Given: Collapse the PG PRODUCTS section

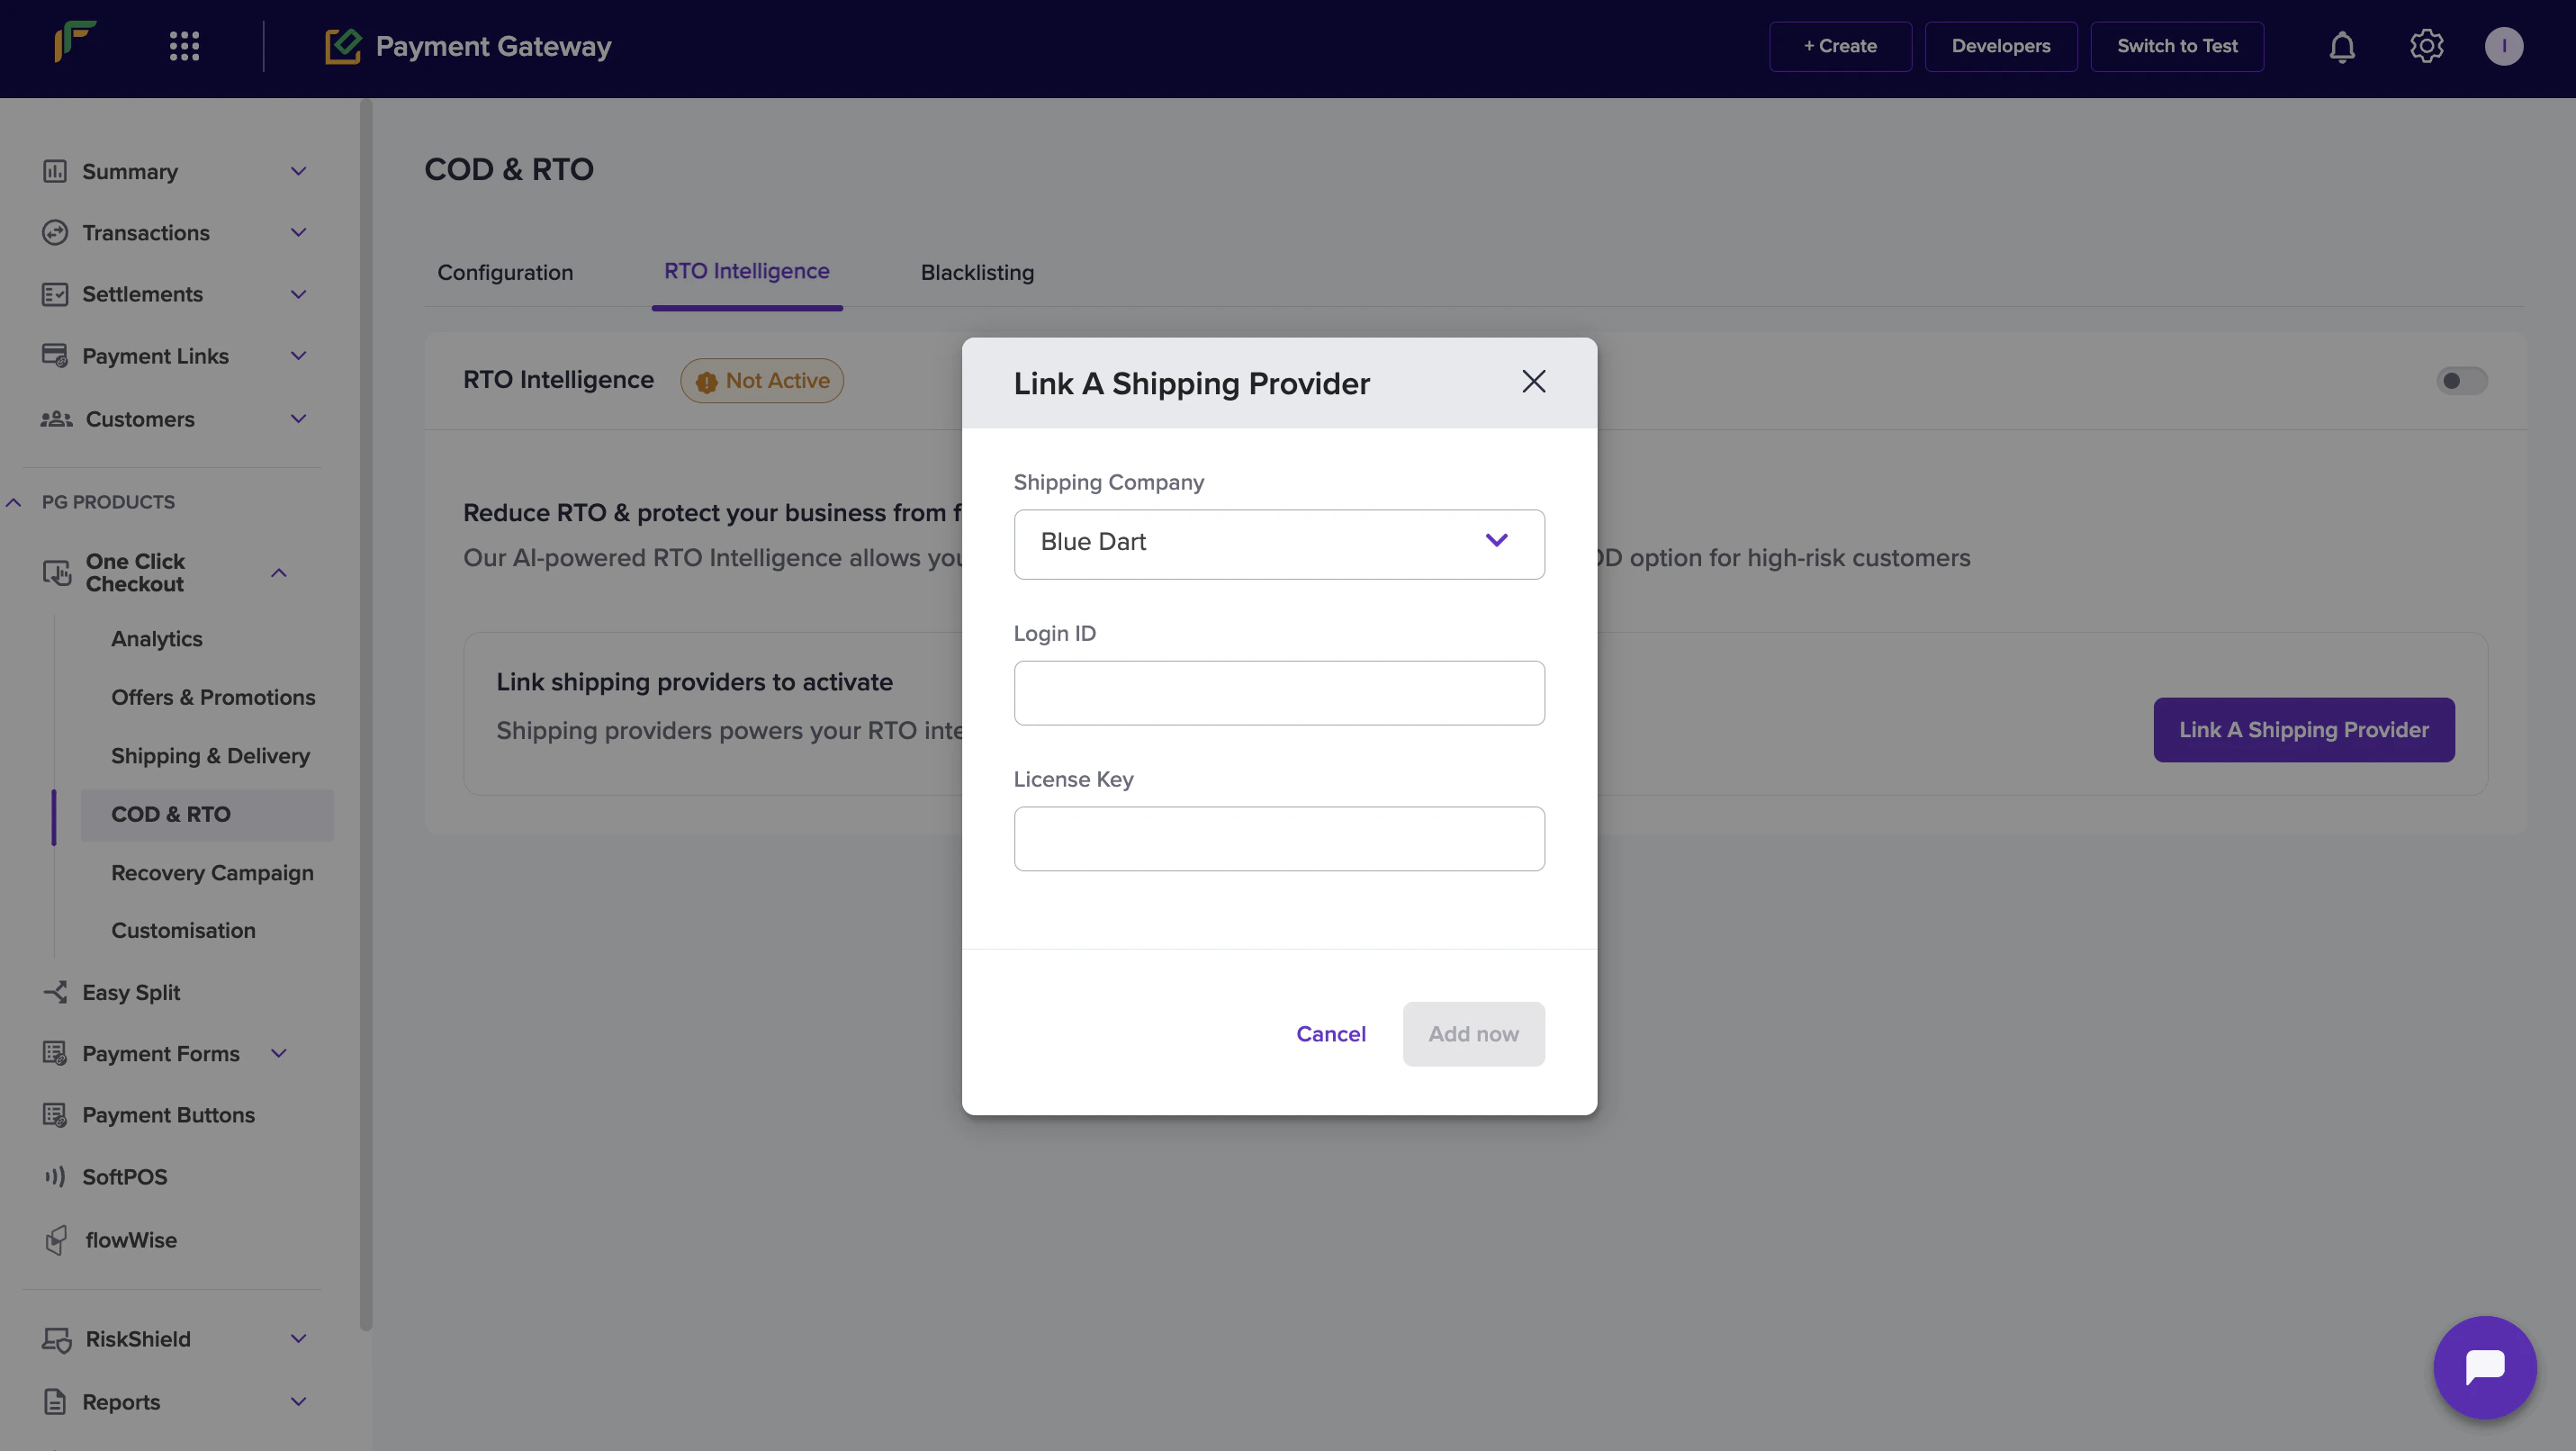Looking at the screenshot, I should (14, 503).
